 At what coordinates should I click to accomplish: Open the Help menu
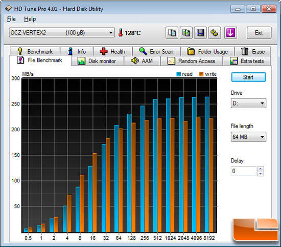[30, 19]
